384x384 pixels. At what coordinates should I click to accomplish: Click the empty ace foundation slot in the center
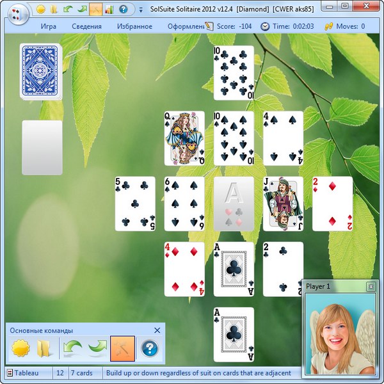coord(234,204)
